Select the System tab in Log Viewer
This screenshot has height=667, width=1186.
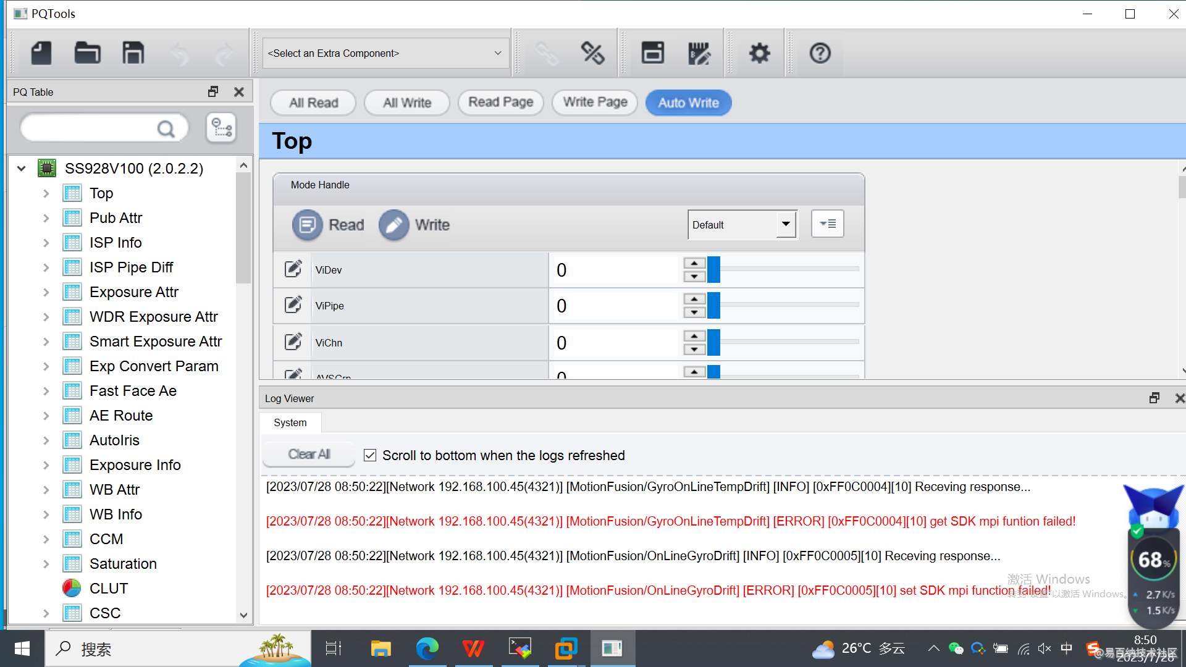[x=290, y=422]
